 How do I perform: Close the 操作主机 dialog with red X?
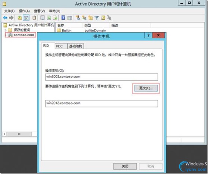point(158,35)
